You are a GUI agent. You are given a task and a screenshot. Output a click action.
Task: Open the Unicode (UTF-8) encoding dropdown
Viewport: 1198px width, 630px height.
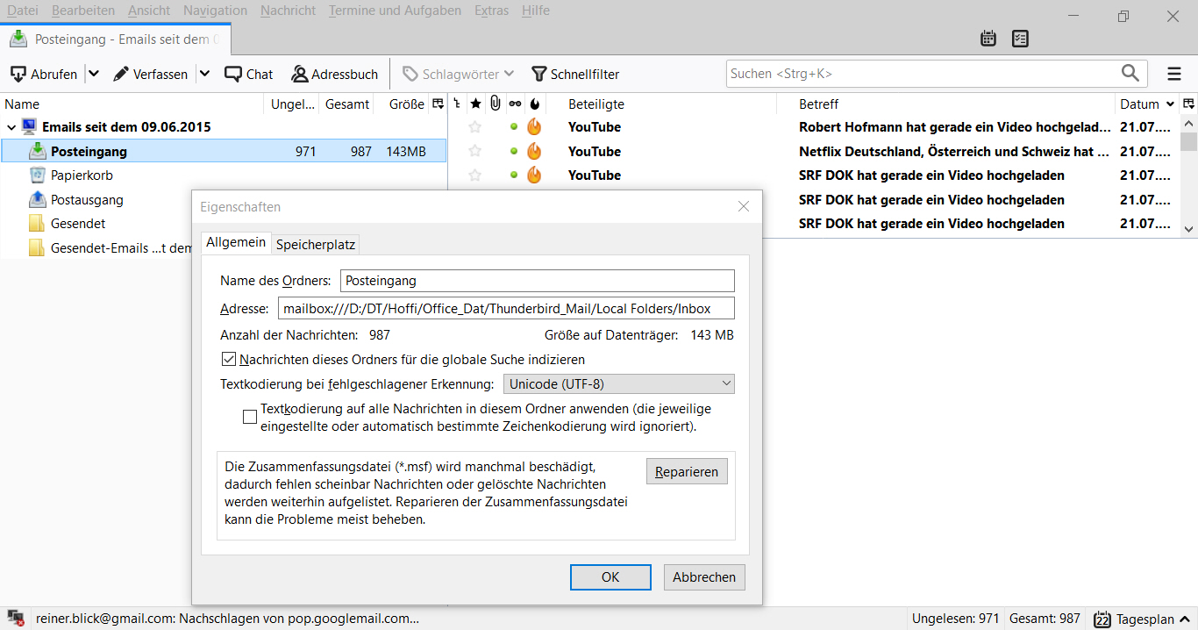point(618,383)
